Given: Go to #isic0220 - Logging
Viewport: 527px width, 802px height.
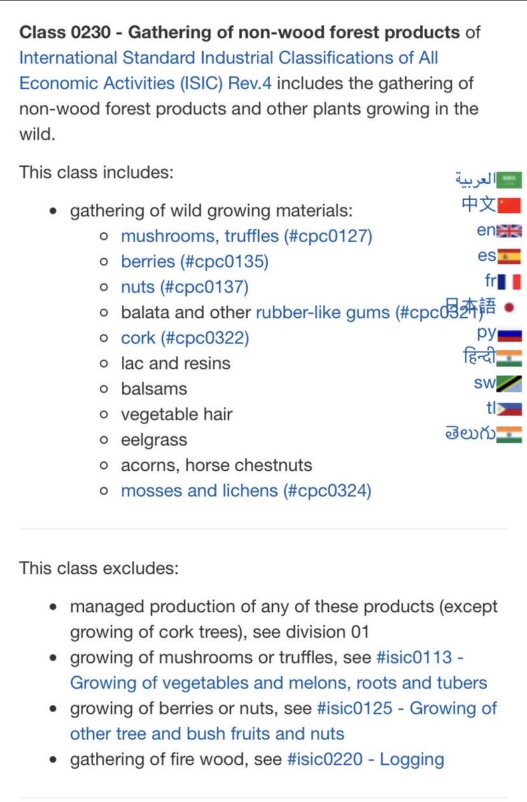Looking at the screenshot, I should click(x=365, y=759).
